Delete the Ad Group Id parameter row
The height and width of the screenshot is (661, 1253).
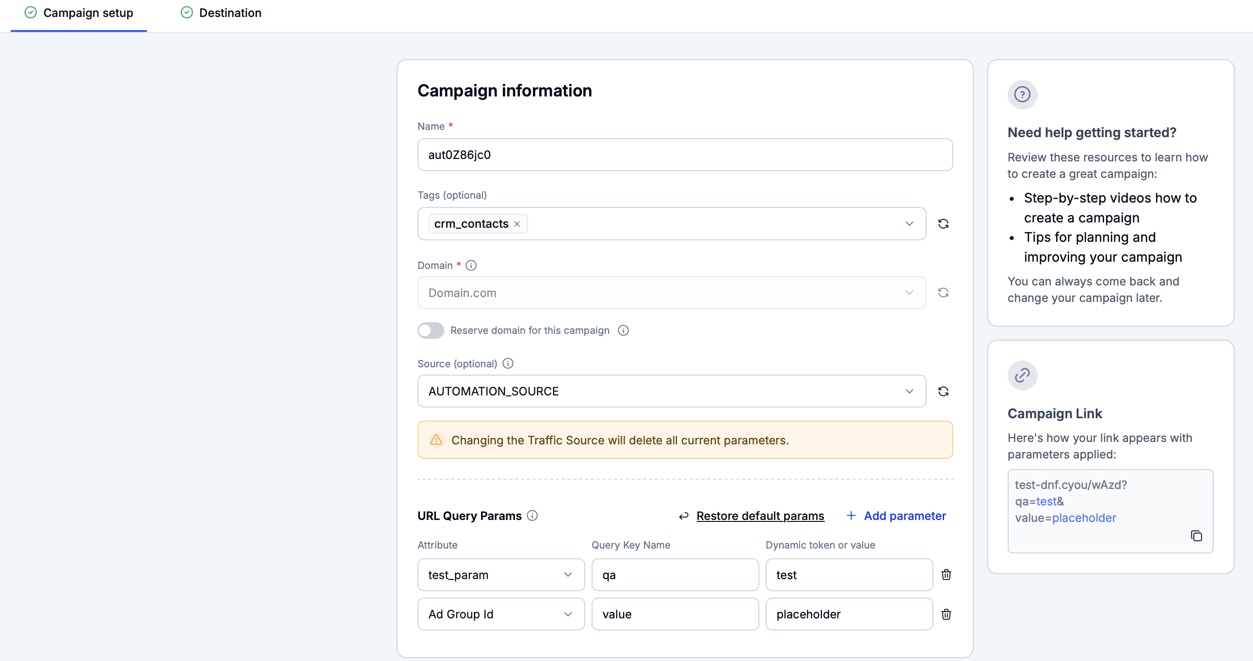click(x=946, y=614)
